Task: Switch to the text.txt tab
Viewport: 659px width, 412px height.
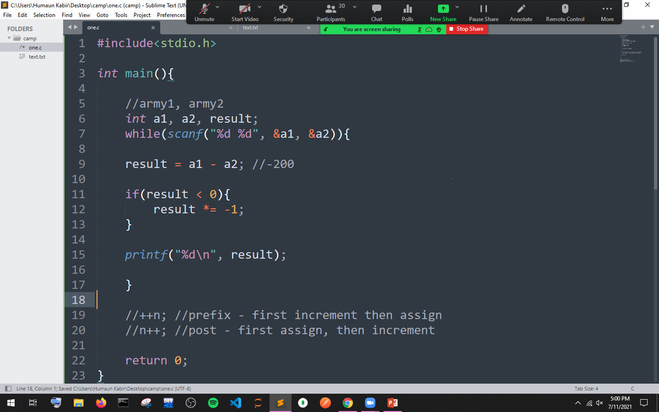Action: pyautogui.click(x=250, y=28)
